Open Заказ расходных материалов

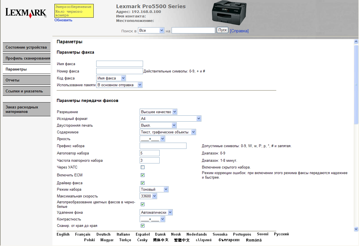click(x=27, y=109)
